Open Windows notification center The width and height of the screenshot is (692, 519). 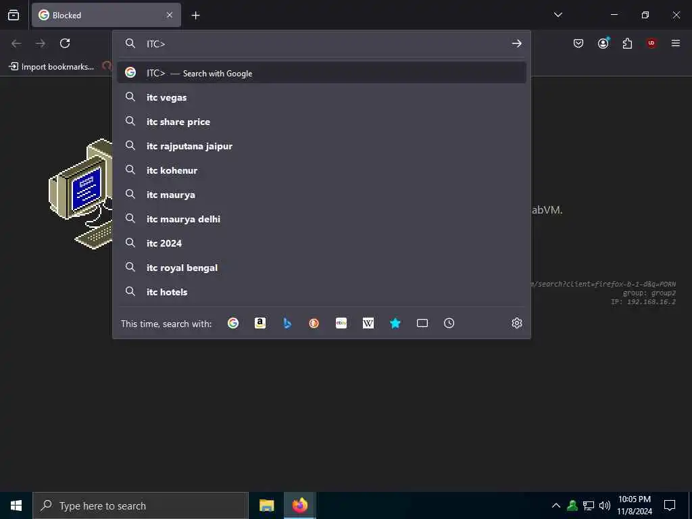tap(670, 505)
